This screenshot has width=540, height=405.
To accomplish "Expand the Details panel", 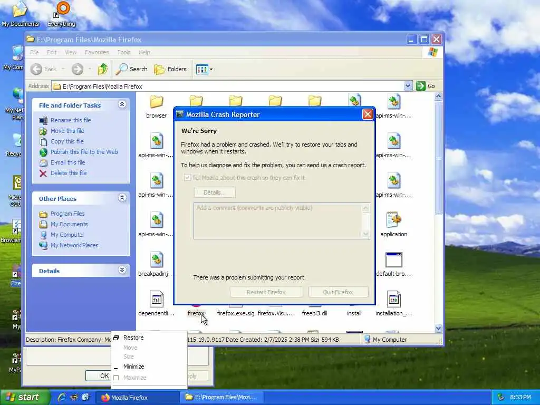I will click(122, 270).
